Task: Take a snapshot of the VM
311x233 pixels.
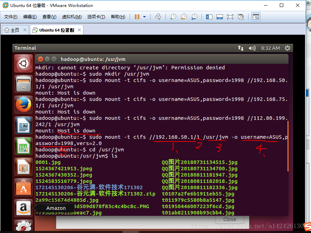Action: [x=173, y=17]
